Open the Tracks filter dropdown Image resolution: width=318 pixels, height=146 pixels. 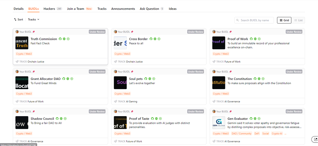(34, 20)
